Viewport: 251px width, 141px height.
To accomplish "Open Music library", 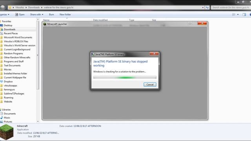I will [7, 117].
